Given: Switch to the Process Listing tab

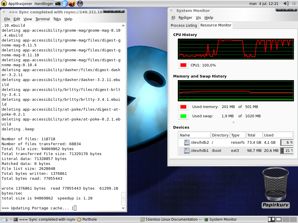Looking at the screenshot, I should pyautogui.click(x=184, y=26).
